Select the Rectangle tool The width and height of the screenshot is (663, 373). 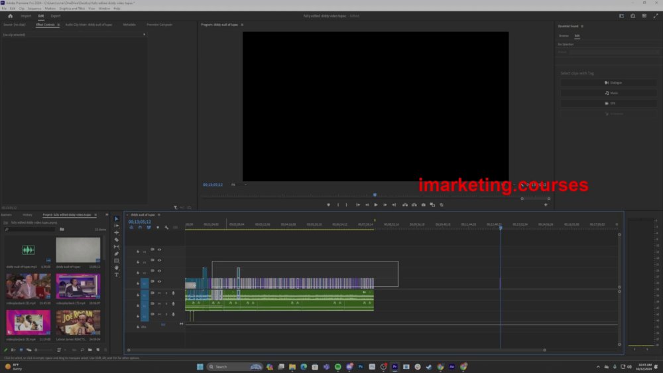click(117, 261)
